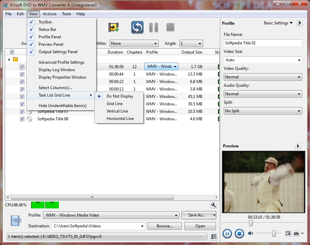Screen dimensions: 310x245
Task: Uncheck the 00:00:22 title row checkbox
Action: [22, 82]
